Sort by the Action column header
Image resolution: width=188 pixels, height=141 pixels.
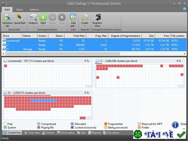pyautogui.click(x=42, y=36)
